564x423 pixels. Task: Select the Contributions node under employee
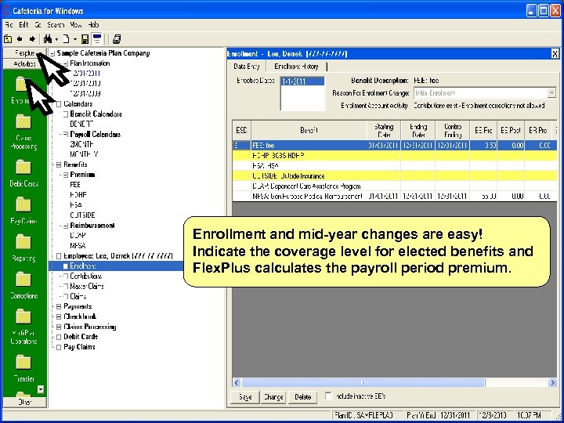(86, 277)
